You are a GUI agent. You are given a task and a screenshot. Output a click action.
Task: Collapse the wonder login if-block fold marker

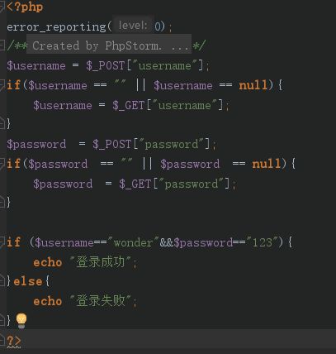[x=2, y=242]
